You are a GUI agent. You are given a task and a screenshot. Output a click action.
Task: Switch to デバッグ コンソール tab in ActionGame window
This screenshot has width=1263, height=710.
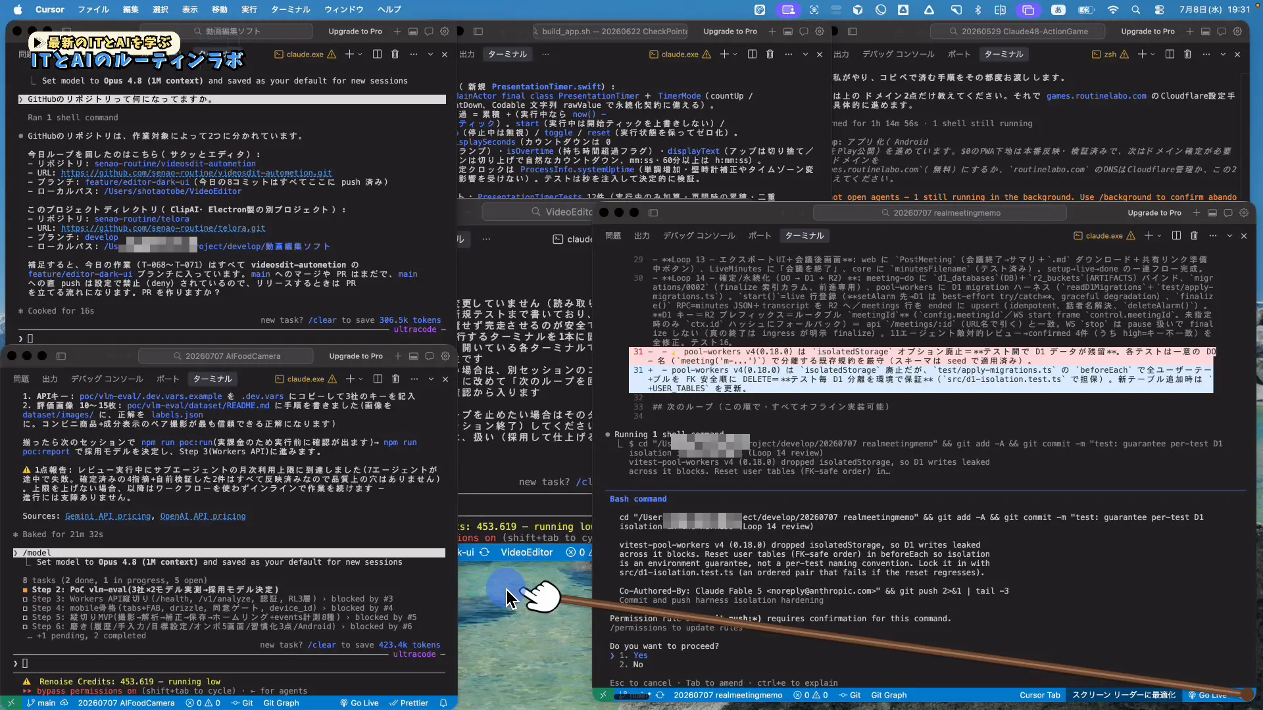click(898, 54)
